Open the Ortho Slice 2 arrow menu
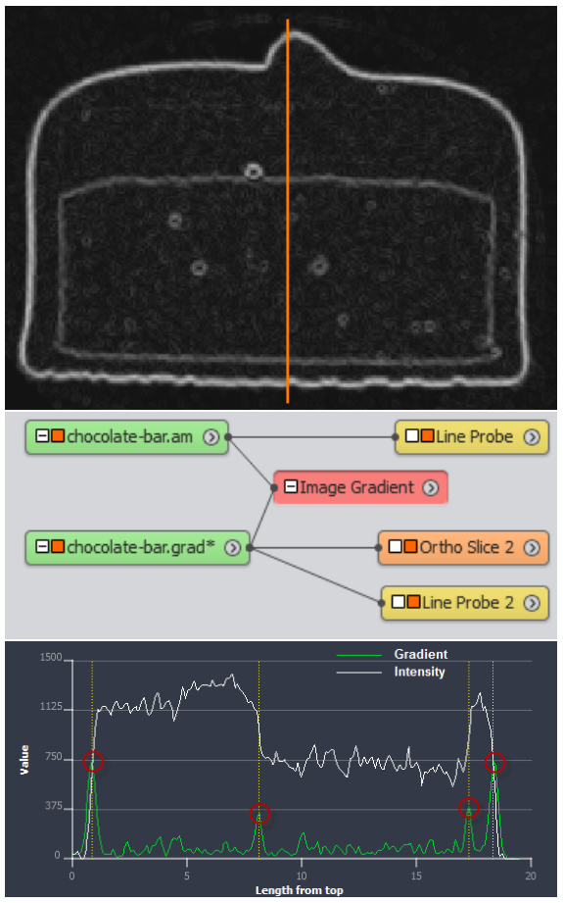This screenshot has width=563, height=903. [x=532, y=547]
